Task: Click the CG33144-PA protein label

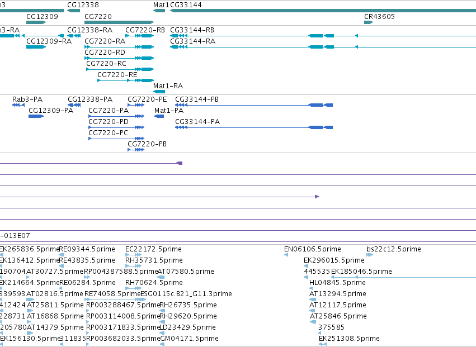Action: point(197,122)
